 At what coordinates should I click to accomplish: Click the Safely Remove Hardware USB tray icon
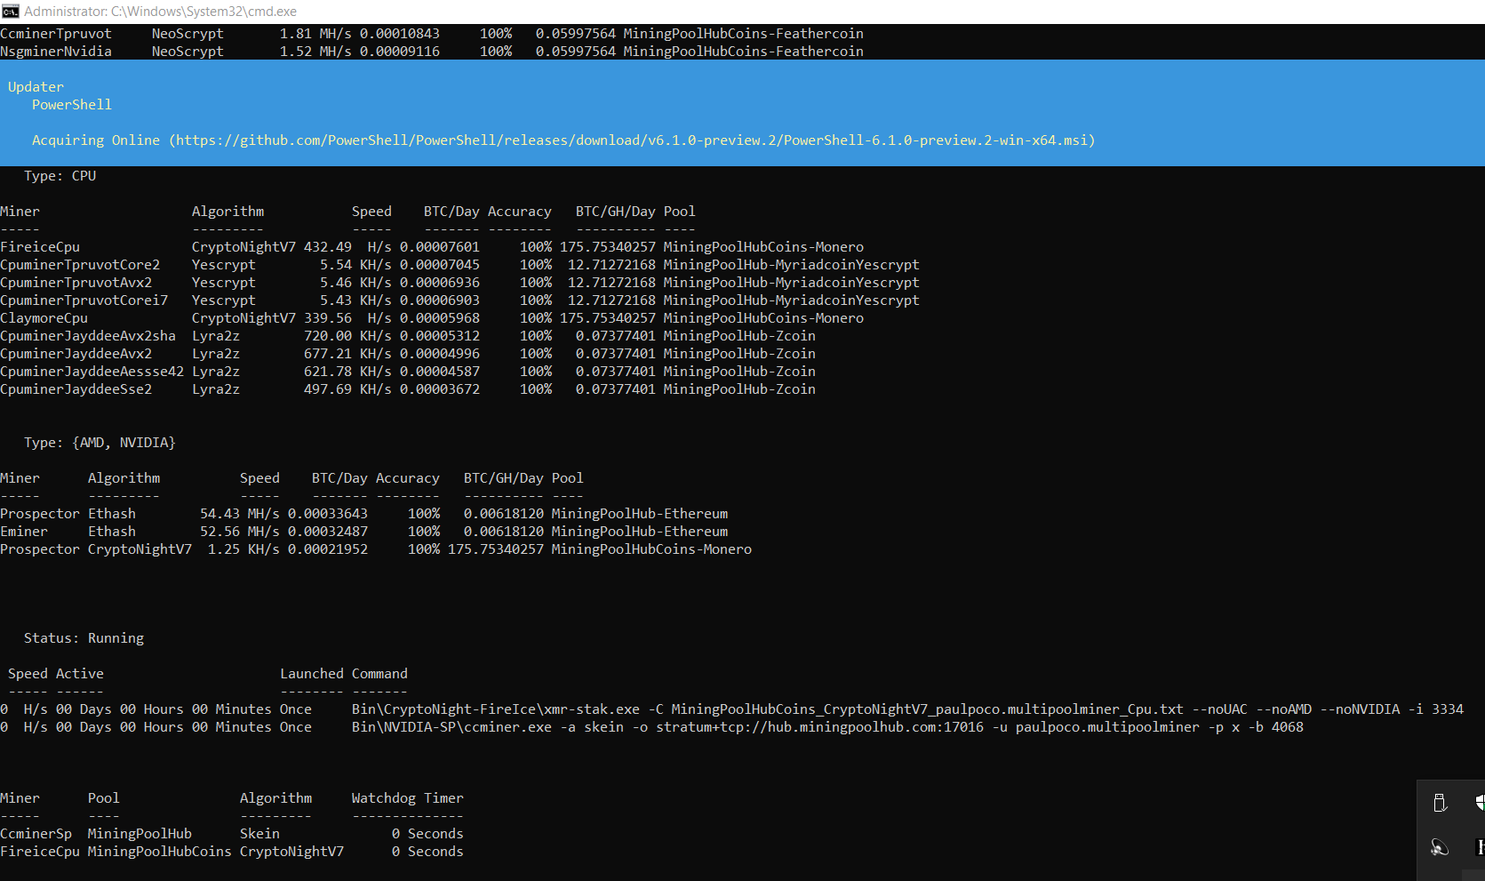[1441, 802]
